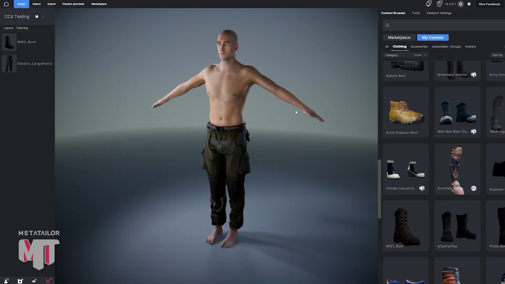Open application settings gear
The width and height of the screenshot is (505, 284).
tap(469, 4)
